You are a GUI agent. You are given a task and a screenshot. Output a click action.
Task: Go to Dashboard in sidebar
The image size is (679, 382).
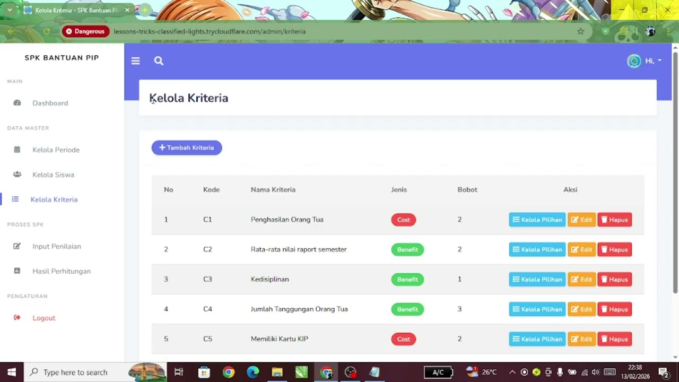(x=50, y=103)
